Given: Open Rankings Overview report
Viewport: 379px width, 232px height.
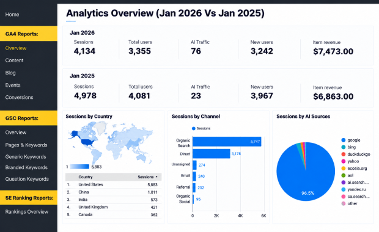Looking at the screenshot, I should [27, 212].
